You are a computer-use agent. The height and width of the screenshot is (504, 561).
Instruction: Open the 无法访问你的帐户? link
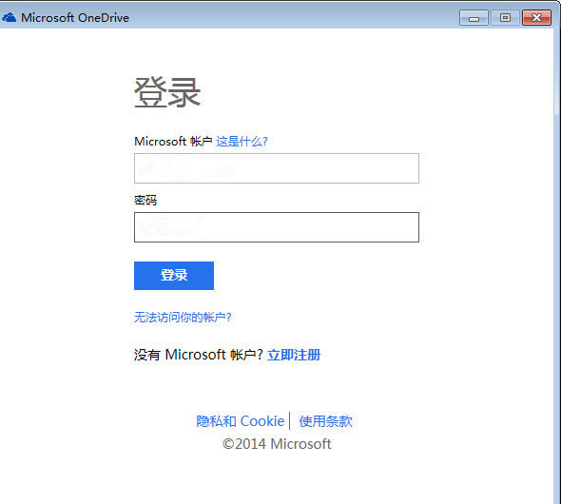183,317
